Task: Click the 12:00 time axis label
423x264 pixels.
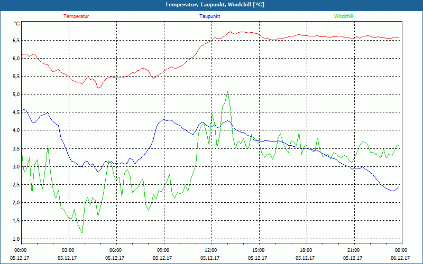Action: click(212, 250)
